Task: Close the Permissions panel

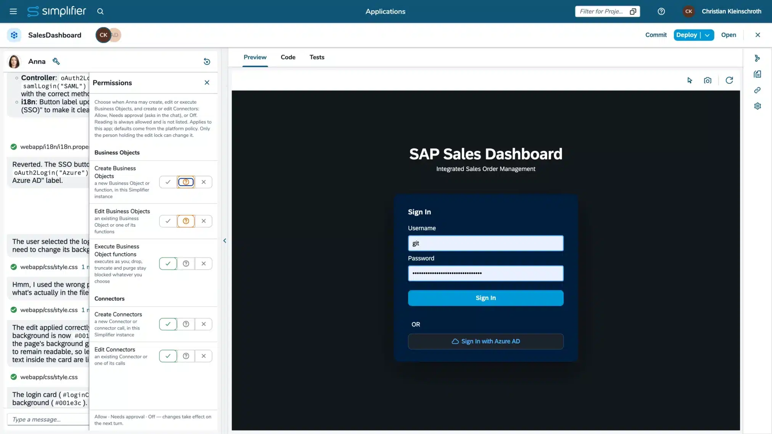Action: [207, 83]
